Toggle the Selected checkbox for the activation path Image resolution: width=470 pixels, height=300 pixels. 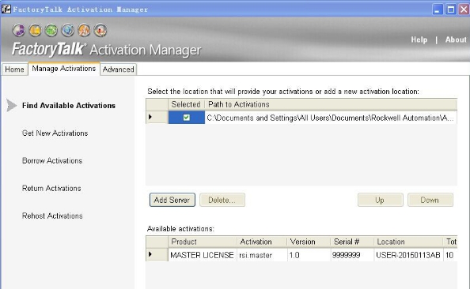pyautogui.click(x=187, y=118)
